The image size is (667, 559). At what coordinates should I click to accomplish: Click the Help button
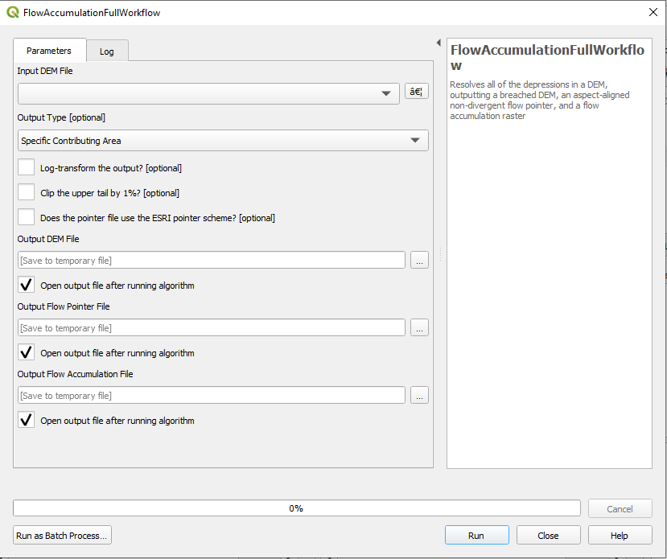620,536
